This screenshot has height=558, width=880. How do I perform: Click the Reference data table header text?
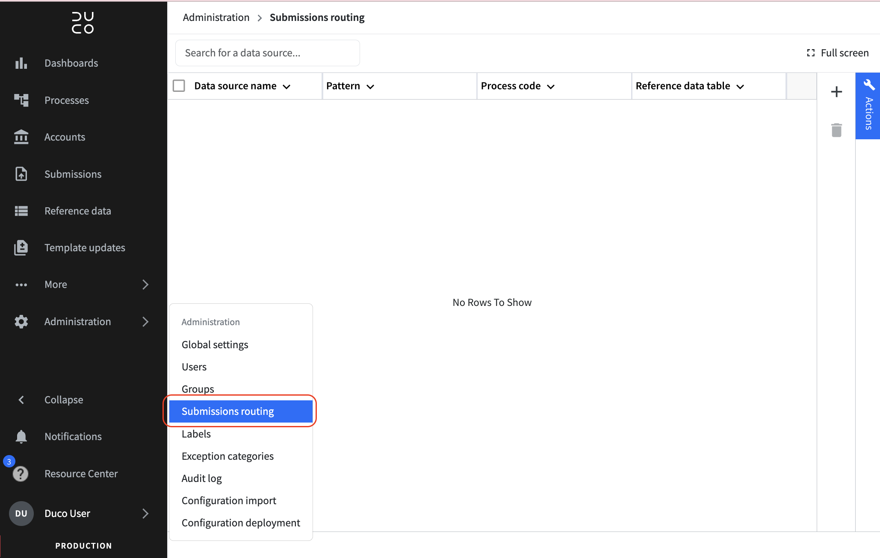point(683,86)
